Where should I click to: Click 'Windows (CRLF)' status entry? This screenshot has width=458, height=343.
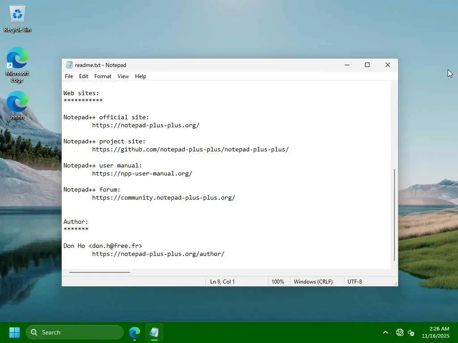pyautogui.click(x=313, y=282)
